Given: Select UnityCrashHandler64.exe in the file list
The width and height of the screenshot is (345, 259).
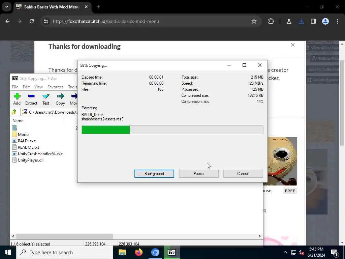Looking at the screenshot, I should [37, 154].
